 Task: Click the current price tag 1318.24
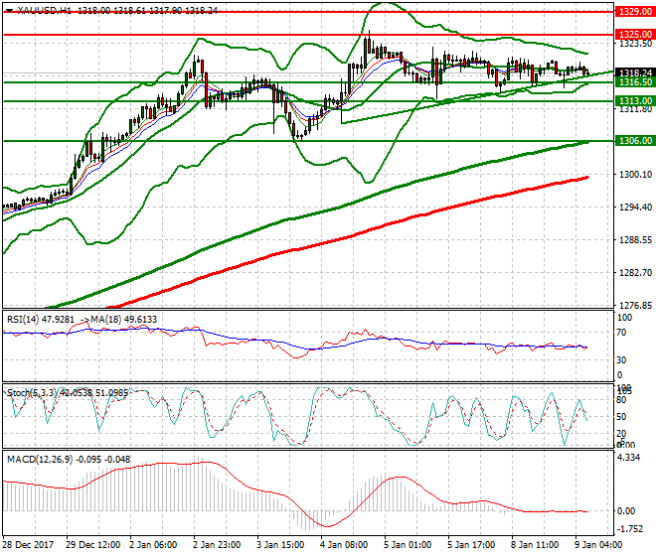(634, 72)
